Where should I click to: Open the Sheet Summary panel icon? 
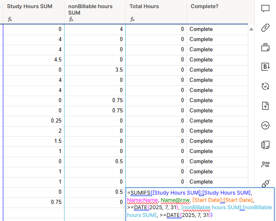pyautogui.click(x=265, y=145)
